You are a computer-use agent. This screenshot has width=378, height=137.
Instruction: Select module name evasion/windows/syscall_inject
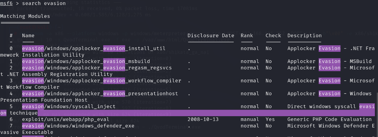[69, 106]
